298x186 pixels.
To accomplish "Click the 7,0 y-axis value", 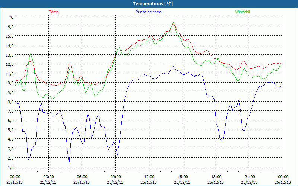I will coord(11,111).
